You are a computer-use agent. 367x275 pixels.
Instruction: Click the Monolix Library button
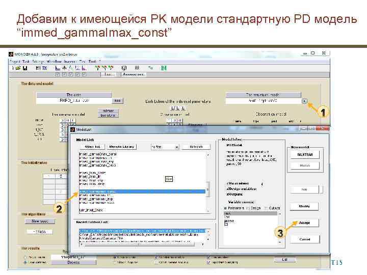tap(121, 147)
